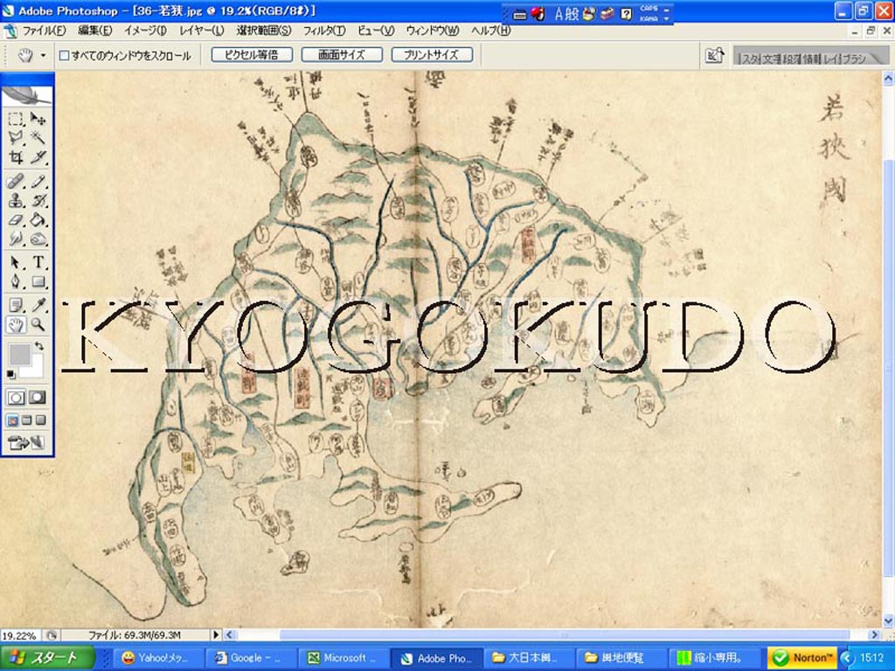Set Full Screen Mode without menu bar
The height and width of the screenshot is (671, 895).
tap(40, 420)
